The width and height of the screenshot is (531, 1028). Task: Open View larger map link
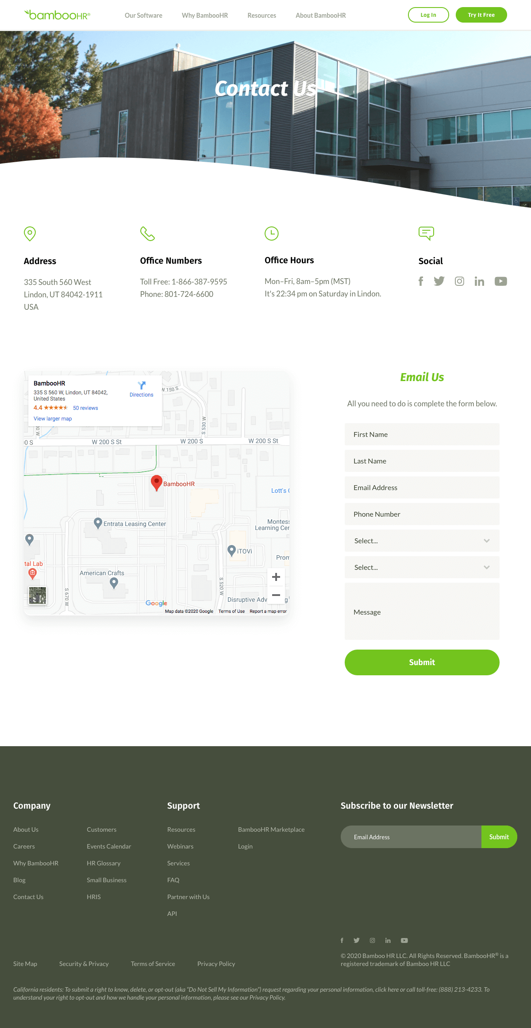(x=53, y=419)
